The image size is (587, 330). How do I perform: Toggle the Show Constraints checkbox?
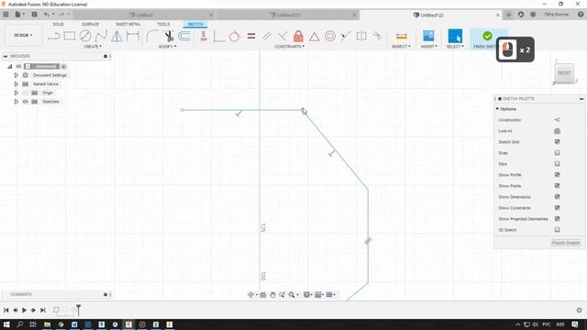point(557,208)
